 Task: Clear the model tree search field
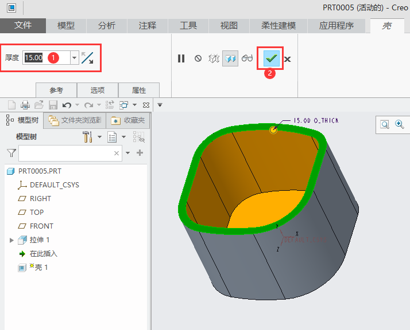pyautogui.click(x=117, y=154)
